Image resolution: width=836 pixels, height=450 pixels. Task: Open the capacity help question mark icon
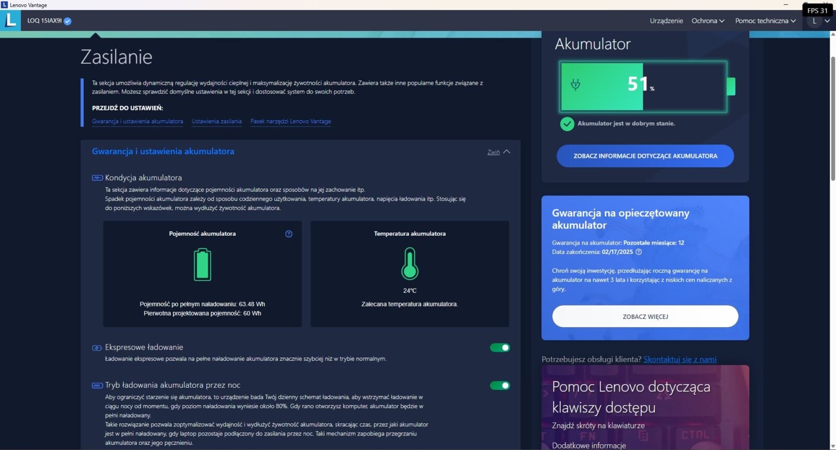pyautogui.click(x=288, y=234)
